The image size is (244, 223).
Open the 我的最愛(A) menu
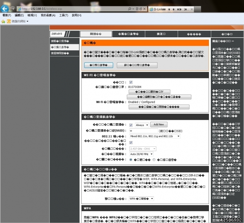tap(48, 15)
